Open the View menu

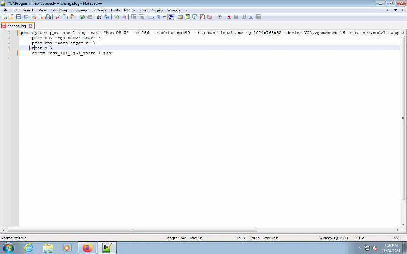pos(43,10)
